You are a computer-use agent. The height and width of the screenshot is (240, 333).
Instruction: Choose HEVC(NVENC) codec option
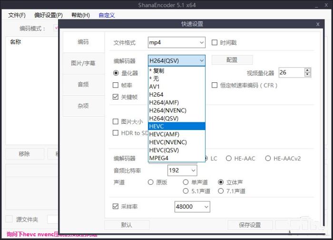pos(176,142)
